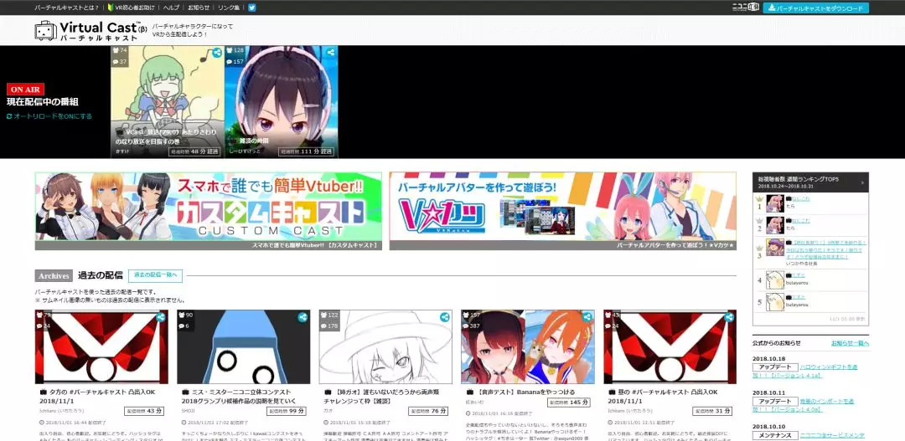This screenshot has width=905, height=441.
Task: Click rank 3 purple-hair avatar in ranking
Action: (774, 248)
